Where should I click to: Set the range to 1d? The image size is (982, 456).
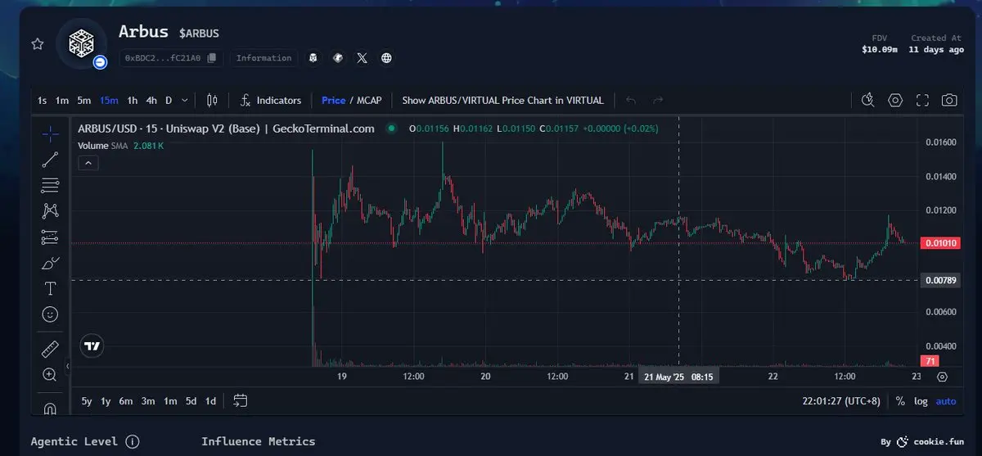(x=210, y=401)
